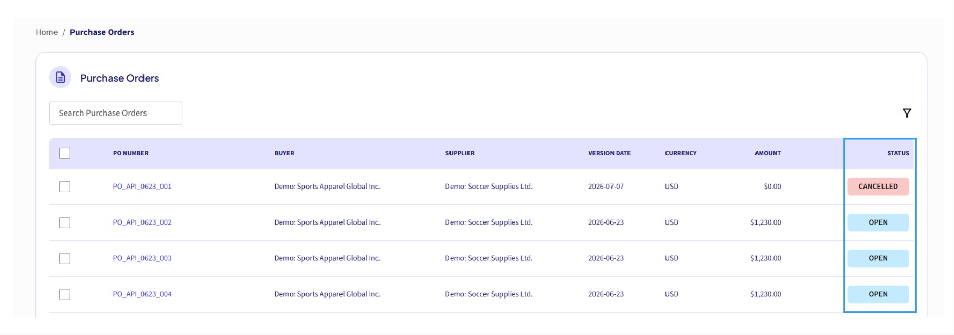The width and height of the screenshot is (954, 335).
Task: Open the PO_API_0623_003 link
Action: click(142, 258)
